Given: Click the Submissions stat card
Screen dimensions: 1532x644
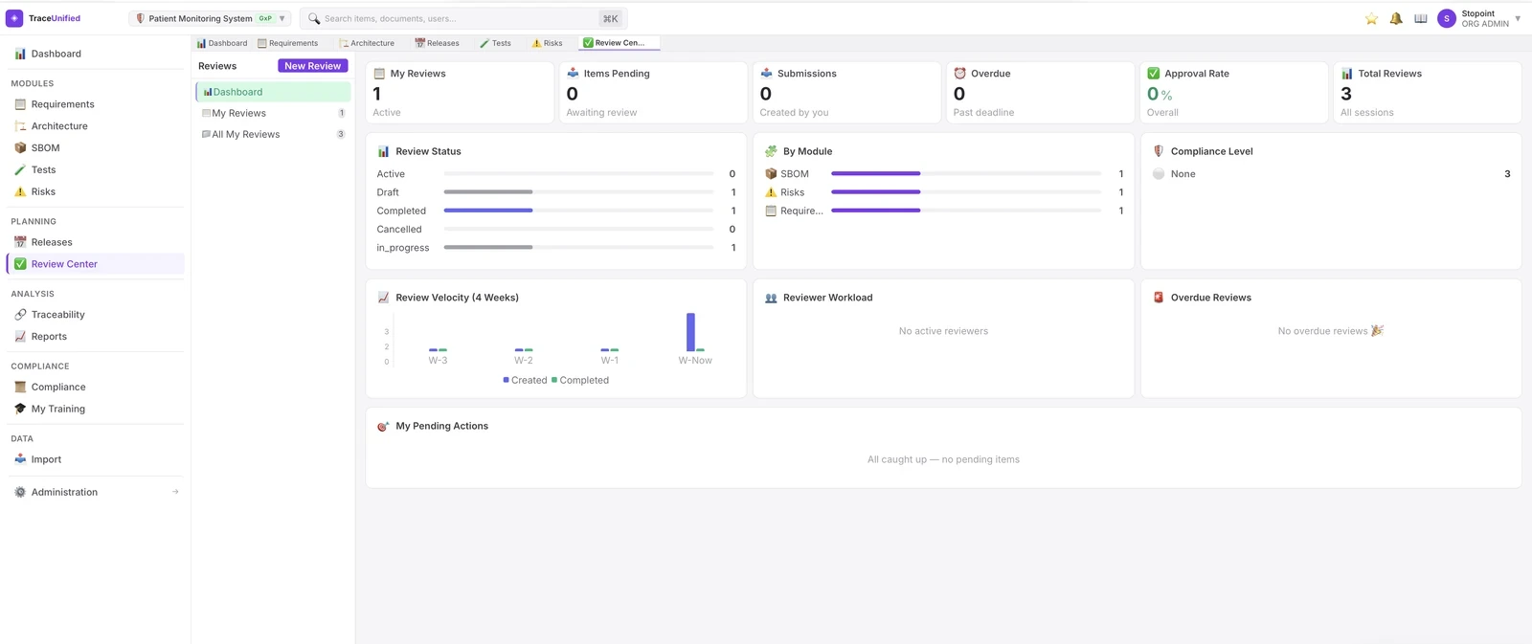Looking at the screenshot, I should click(846, 93).
